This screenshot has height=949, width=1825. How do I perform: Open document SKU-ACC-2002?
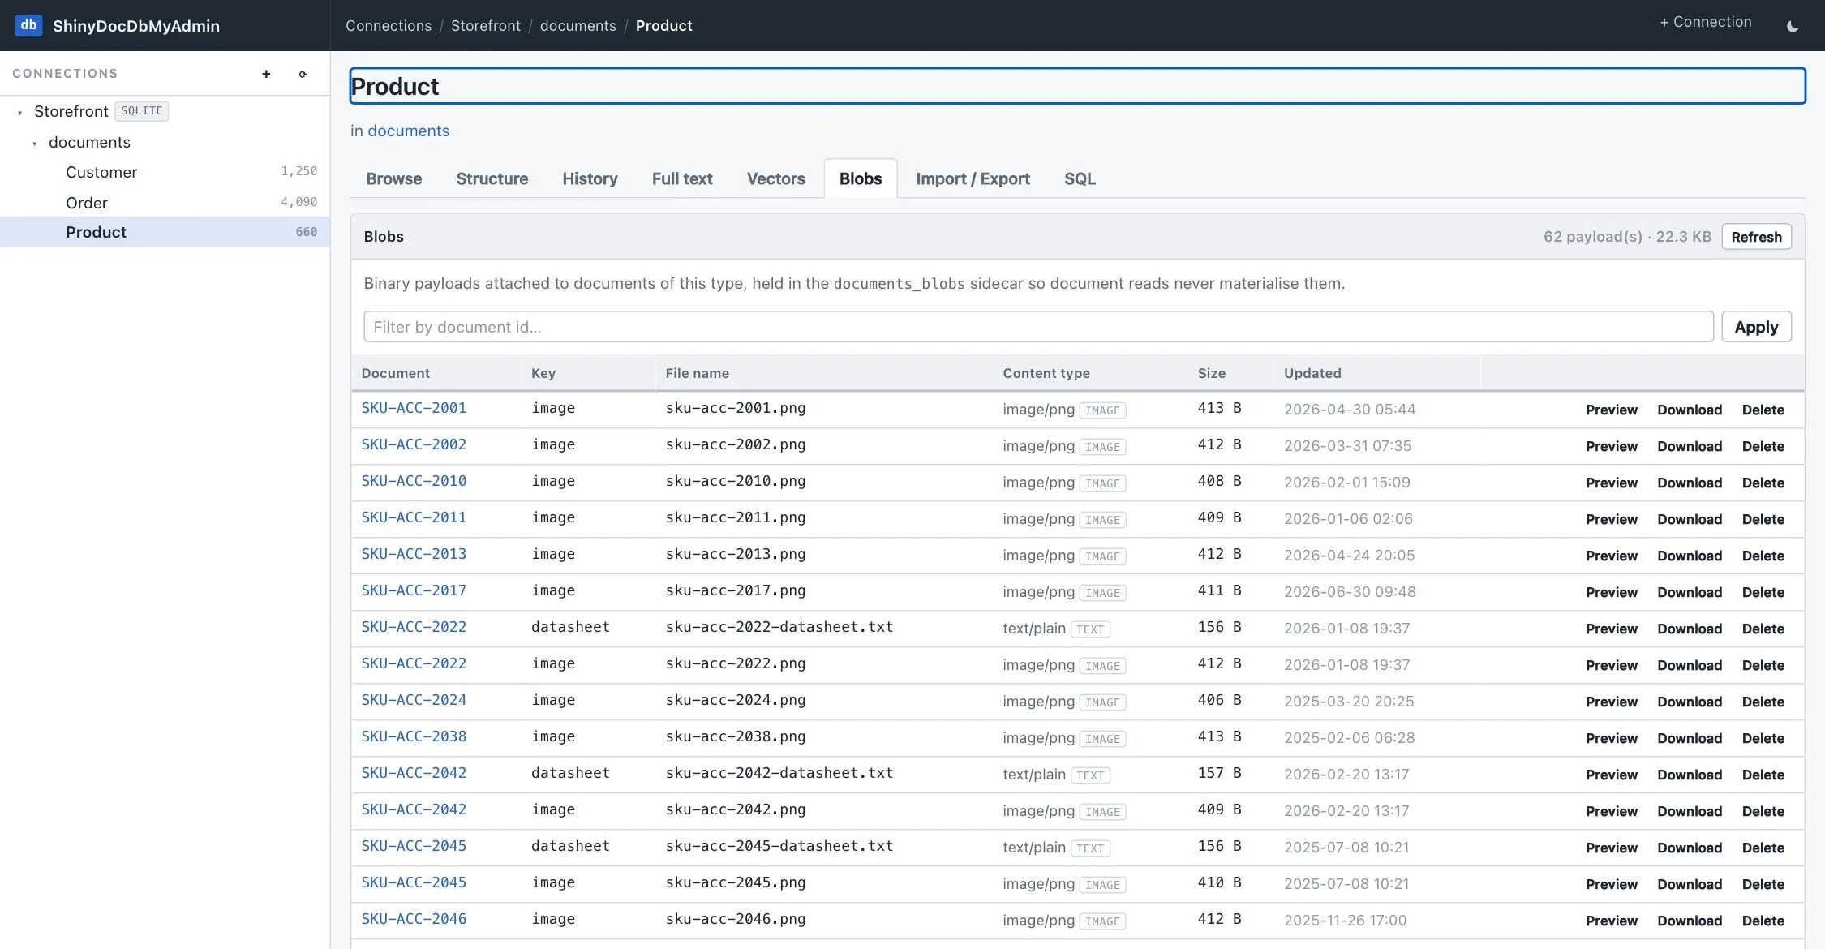click(414, 444)
